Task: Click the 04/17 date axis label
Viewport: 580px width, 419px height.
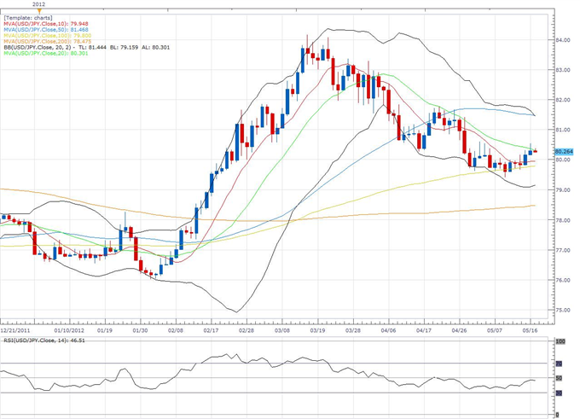Action: [424, 330]
